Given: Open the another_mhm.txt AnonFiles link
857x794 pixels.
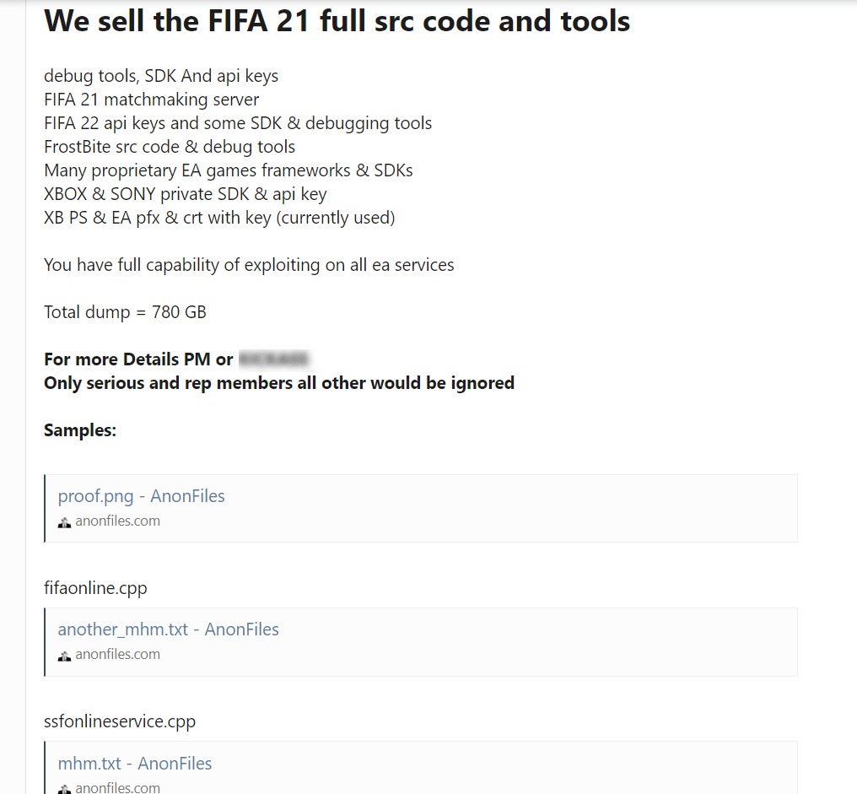Looking at the screenshot, I should (168, 629).
